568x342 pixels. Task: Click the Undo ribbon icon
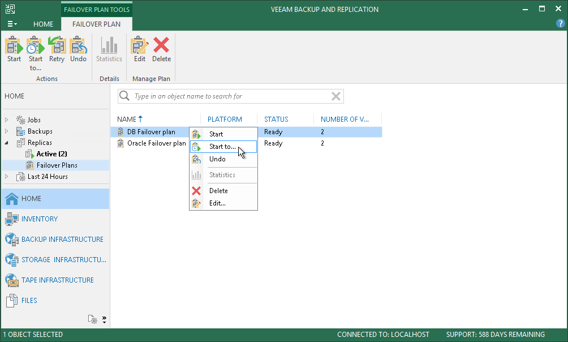[x=78, y=45]
